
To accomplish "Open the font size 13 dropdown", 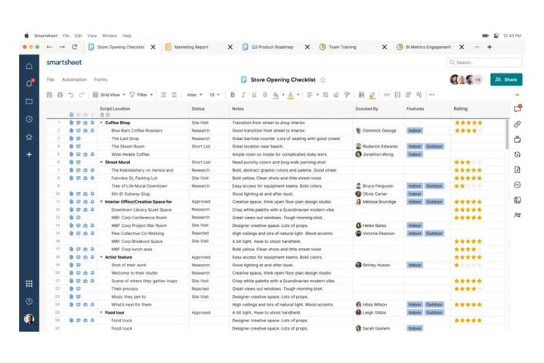I will (215, 95).
